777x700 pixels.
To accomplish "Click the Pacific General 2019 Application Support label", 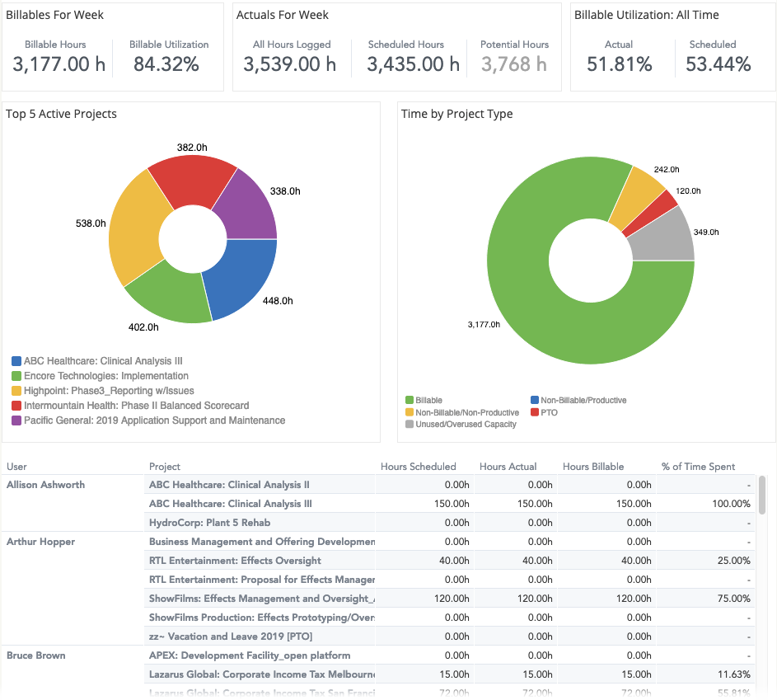I will [155, 420].
